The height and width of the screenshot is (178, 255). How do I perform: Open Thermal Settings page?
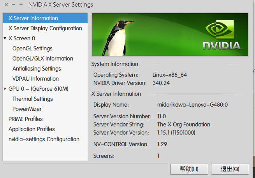click(x=33, y=99)
